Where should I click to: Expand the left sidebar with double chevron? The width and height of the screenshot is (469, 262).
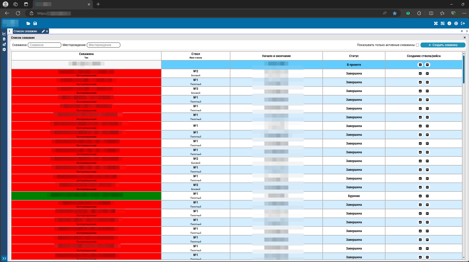tap(4, 258)
